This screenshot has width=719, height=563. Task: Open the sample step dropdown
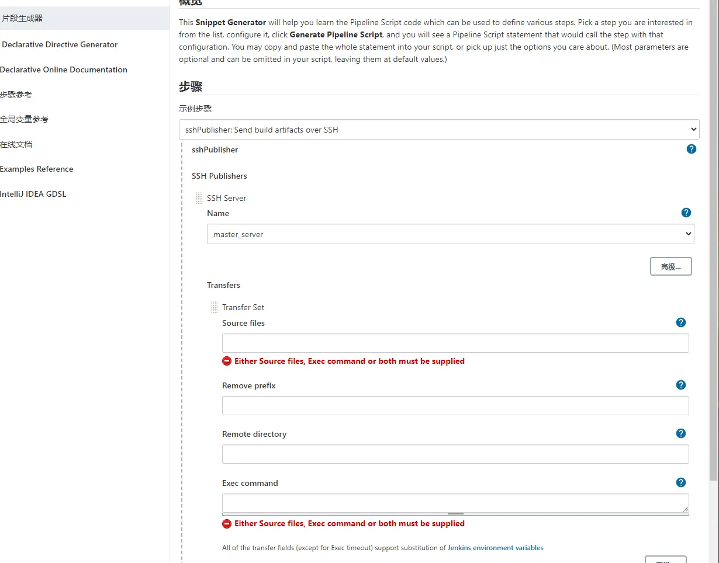pyautogui.click(x=439, y=130)
